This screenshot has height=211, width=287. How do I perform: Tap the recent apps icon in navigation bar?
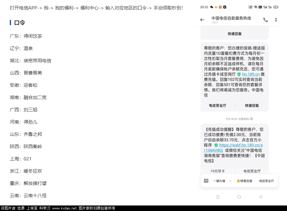[218, 197]
